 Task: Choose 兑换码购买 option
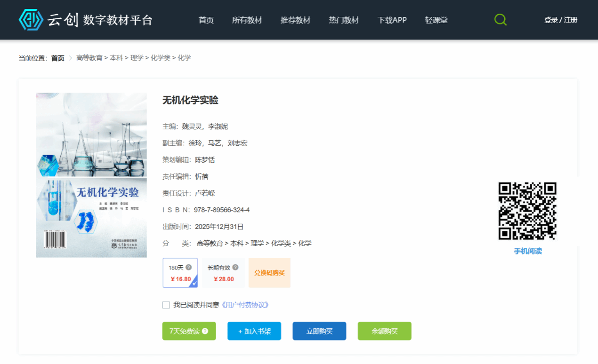[269, 273]
